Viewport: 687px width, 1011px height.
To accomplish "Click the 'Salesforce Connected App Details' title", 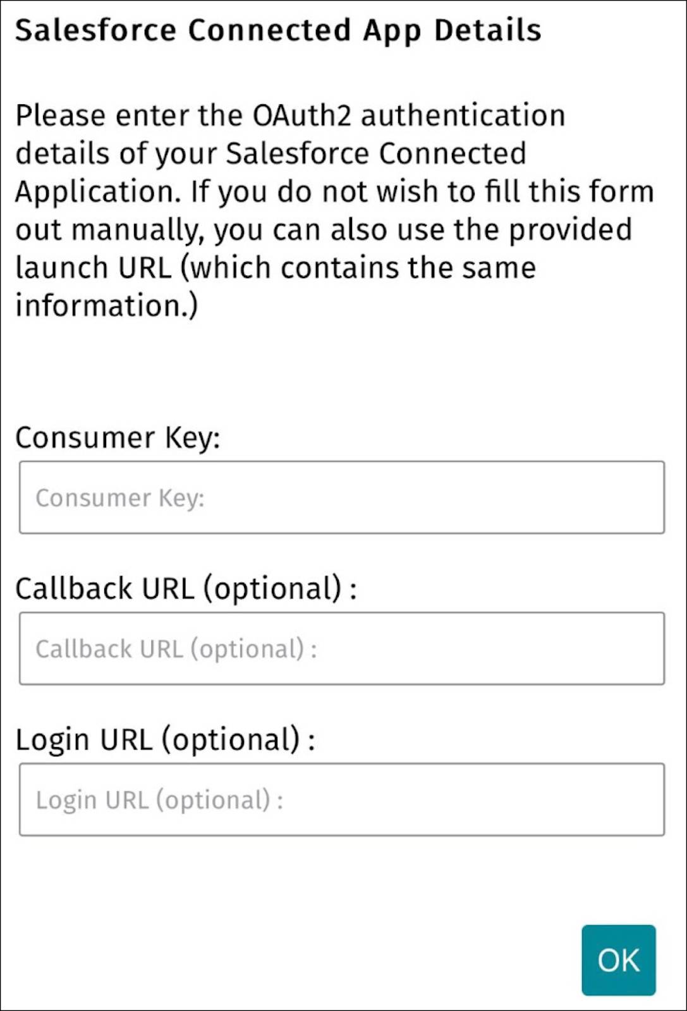I will pos(278,30).
